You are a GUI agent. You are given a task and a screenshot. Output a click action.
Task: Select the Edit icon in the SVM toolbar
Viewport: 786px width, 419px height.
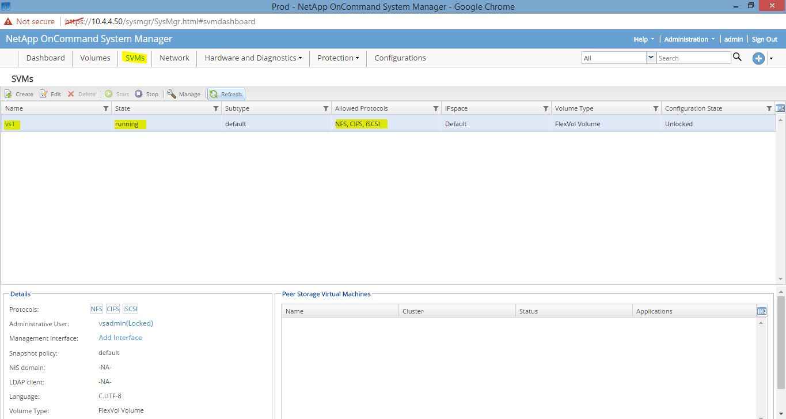coord(43,93)
